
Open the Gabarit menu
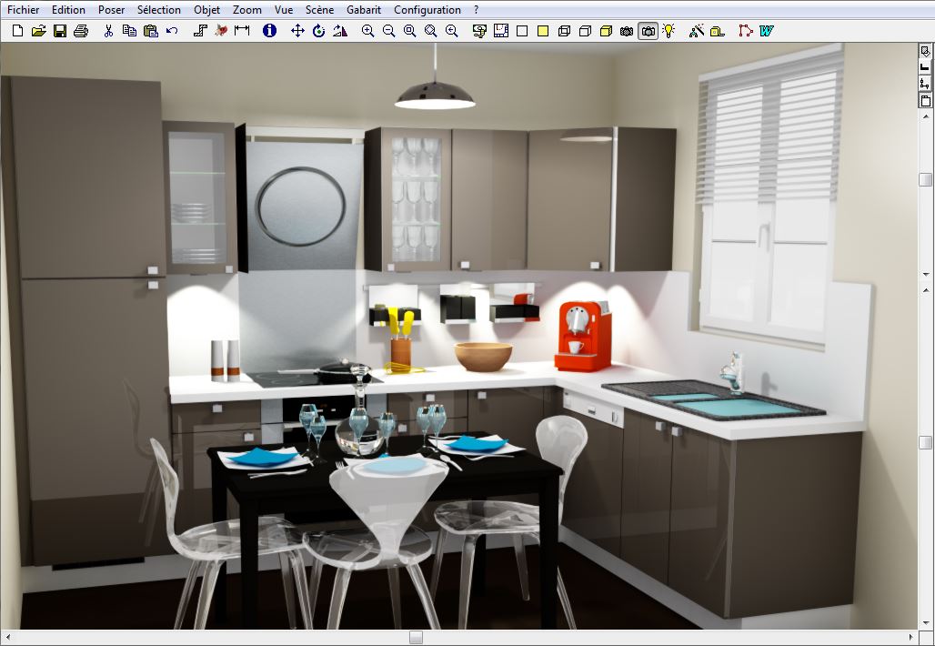pos(364,10)
